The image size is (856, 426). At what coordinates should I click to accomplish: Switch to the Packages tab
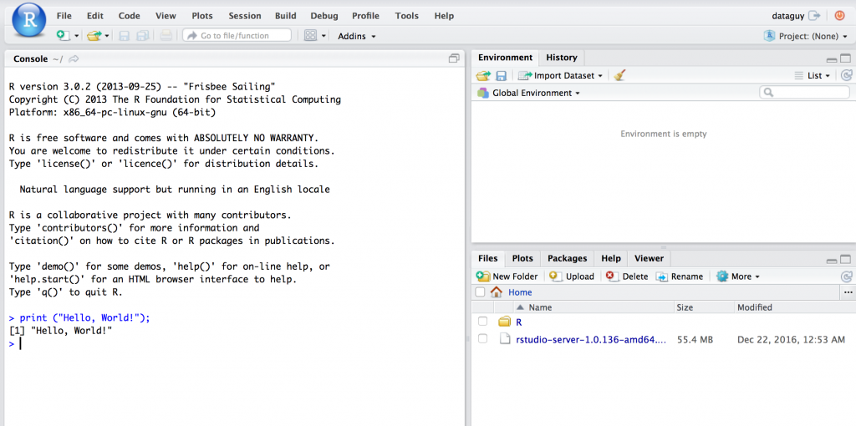tap(568, 258)
